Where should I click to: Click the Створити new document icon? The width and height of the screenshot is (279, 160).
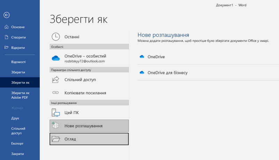click(6, 37)
